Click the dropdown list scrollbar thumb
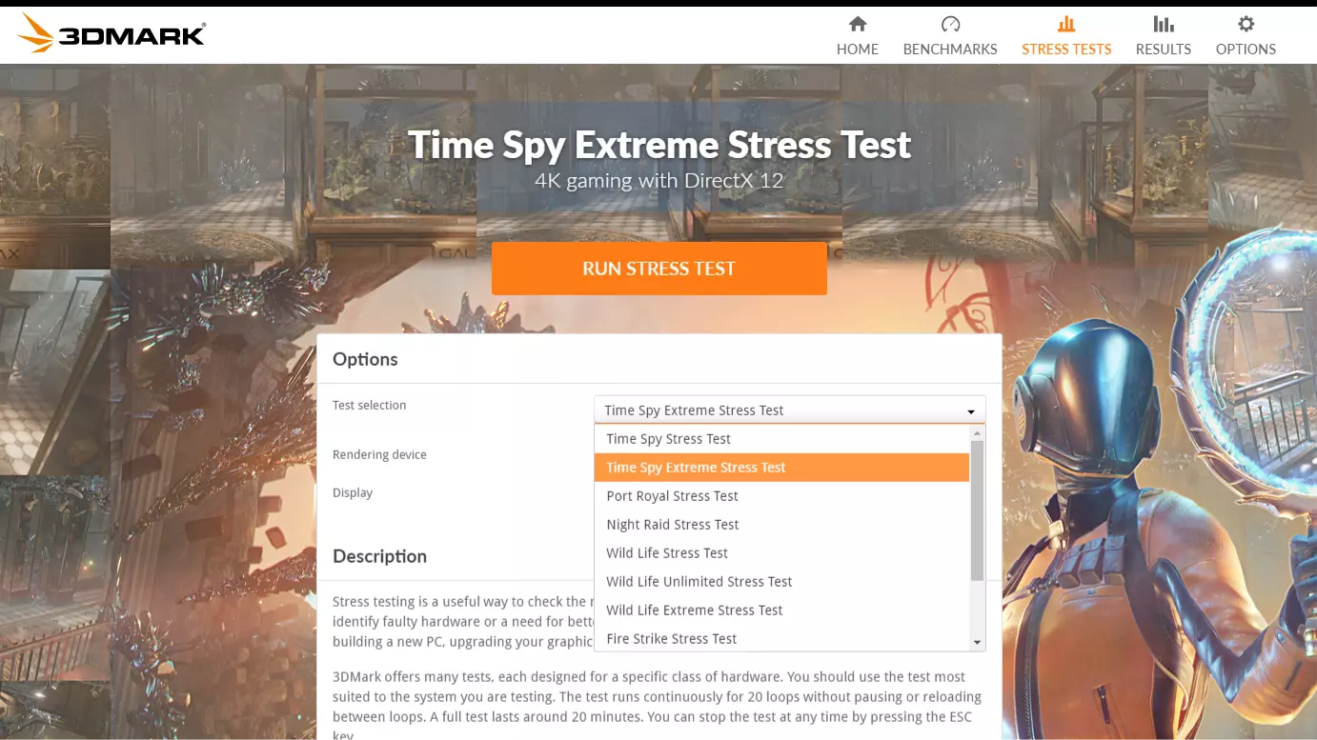This screenshot has height=740, width=1317. coord(977,510)
